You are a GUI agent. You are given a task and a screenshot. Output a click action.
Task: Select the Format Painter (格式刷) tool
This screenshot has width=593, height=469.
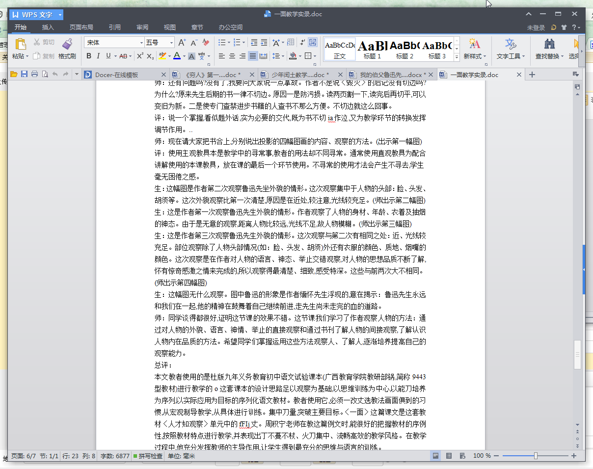[67, 49]
